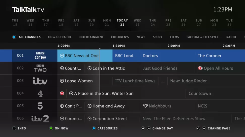This screenshot has width=245, height=137.
Task: Click the fast-forward Change Day icon
Action: click(x=149, y=128)
